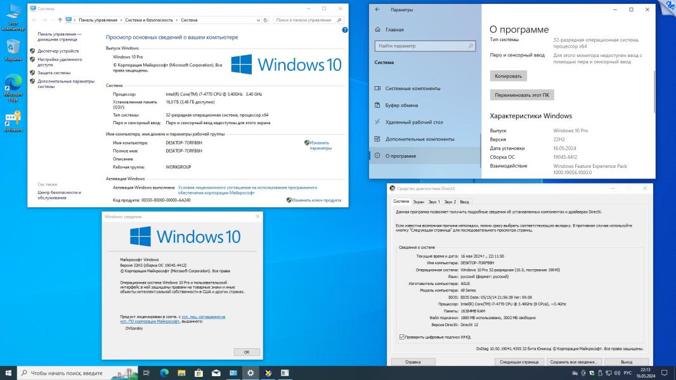Click 'Изменить параметры' link
The image size is (676, 380).
(320, 146)
